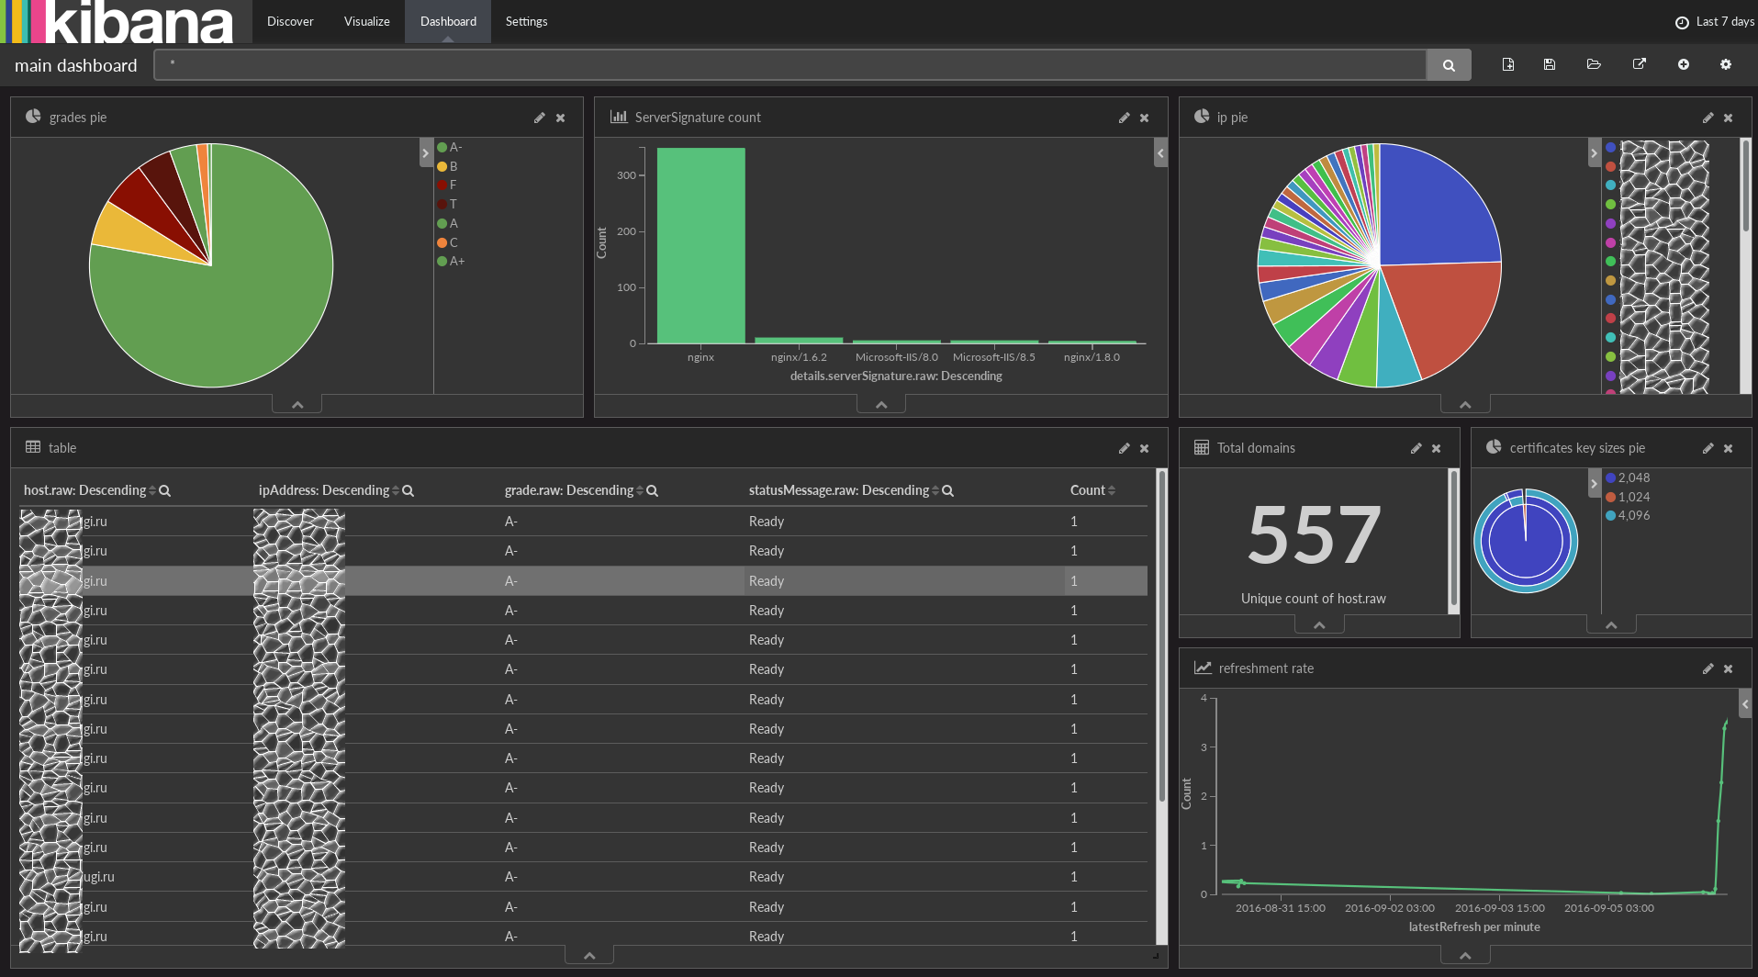Select the A- legend entry in grades pie
The height and width of the screenshot is (977, 1758).
coord(450,147)
